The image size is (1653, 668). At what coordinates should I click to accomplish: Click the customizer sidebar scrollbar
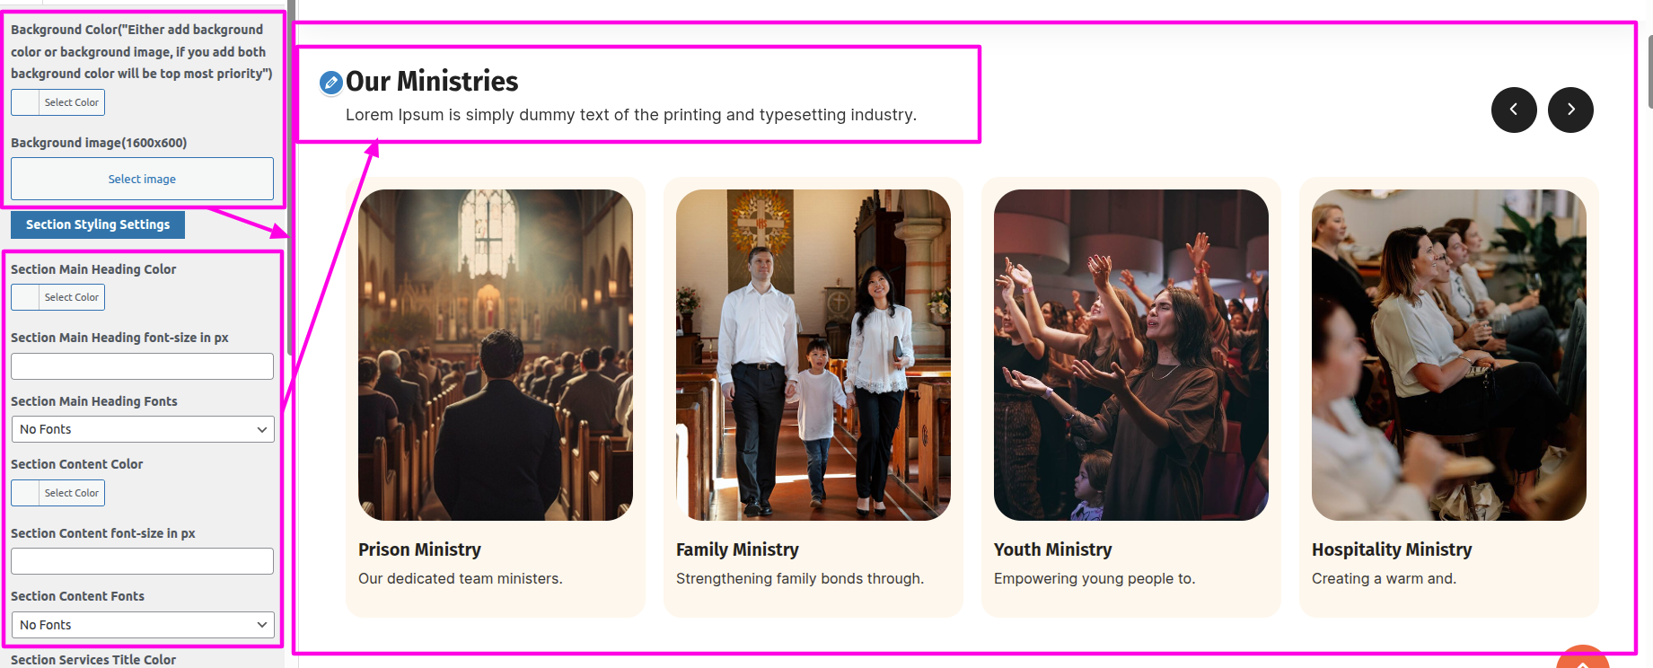point(291,180)
